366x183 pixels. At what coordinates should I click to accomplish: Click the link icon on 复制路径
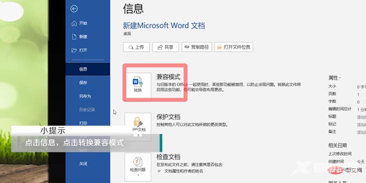[x=187, y=47]
